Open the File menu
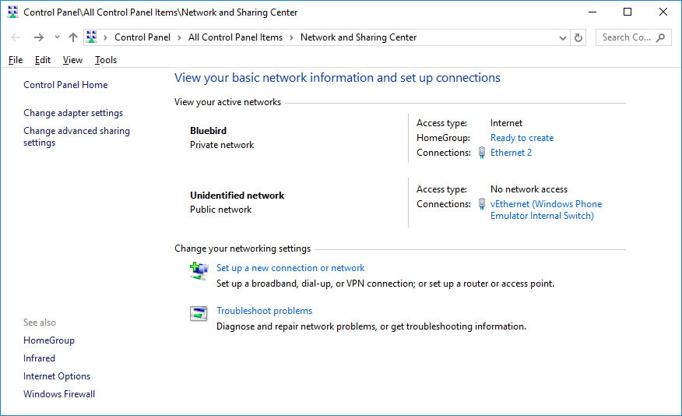 coord(16,60)
